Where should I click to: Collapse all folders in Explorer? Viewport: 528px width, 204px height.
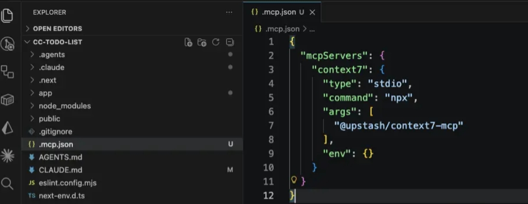pos(230,42)
